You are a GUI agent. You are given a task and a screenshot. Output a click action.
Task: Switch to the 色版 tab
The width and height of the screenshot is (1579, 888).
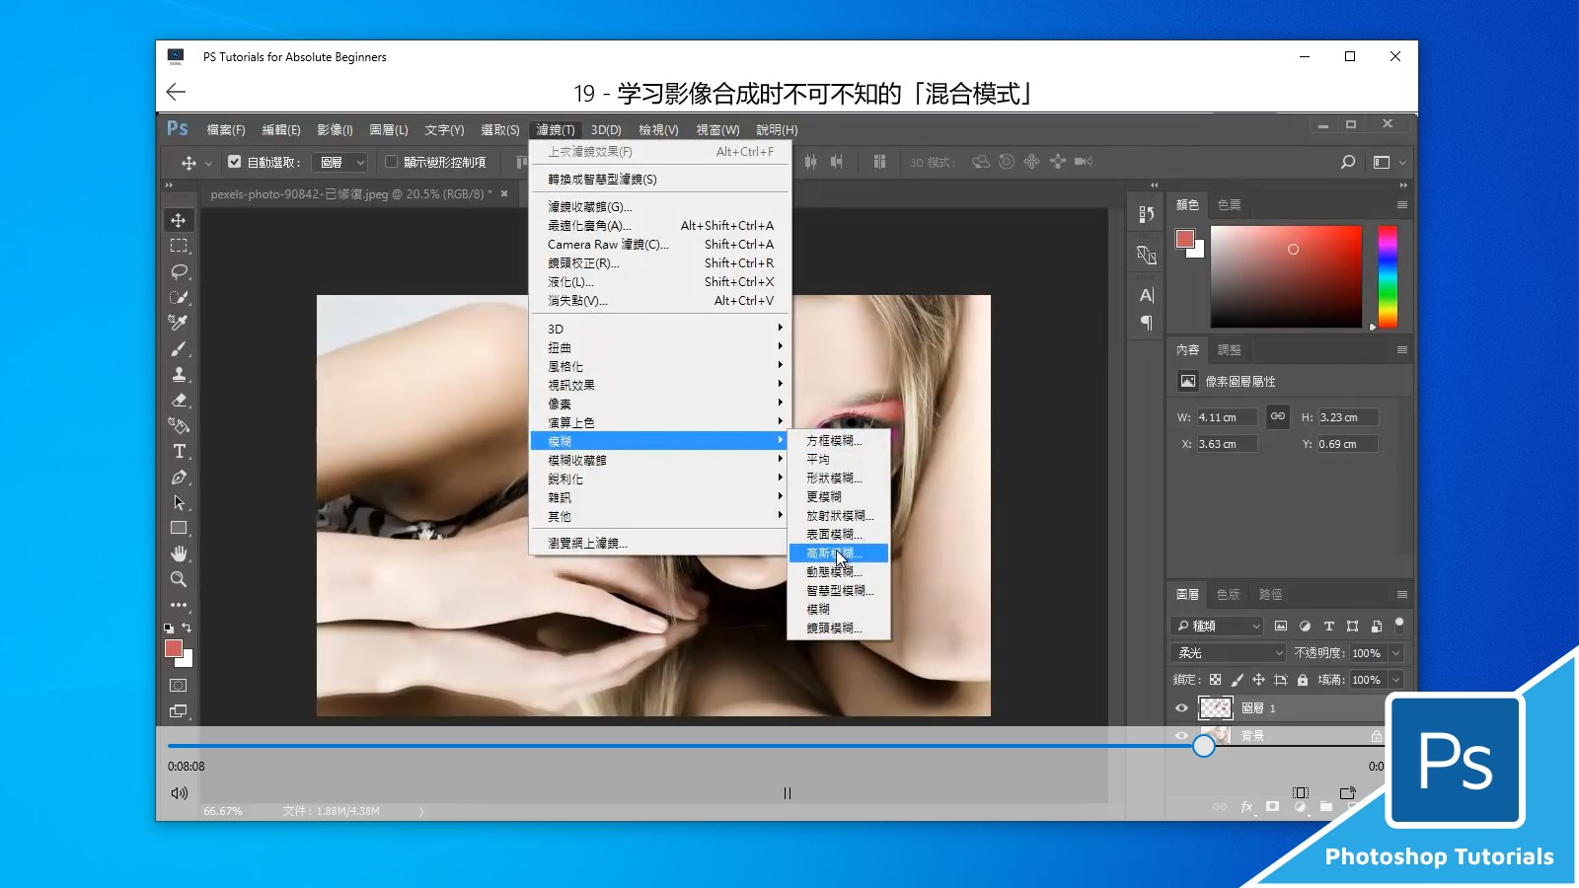click(1229, 595)
